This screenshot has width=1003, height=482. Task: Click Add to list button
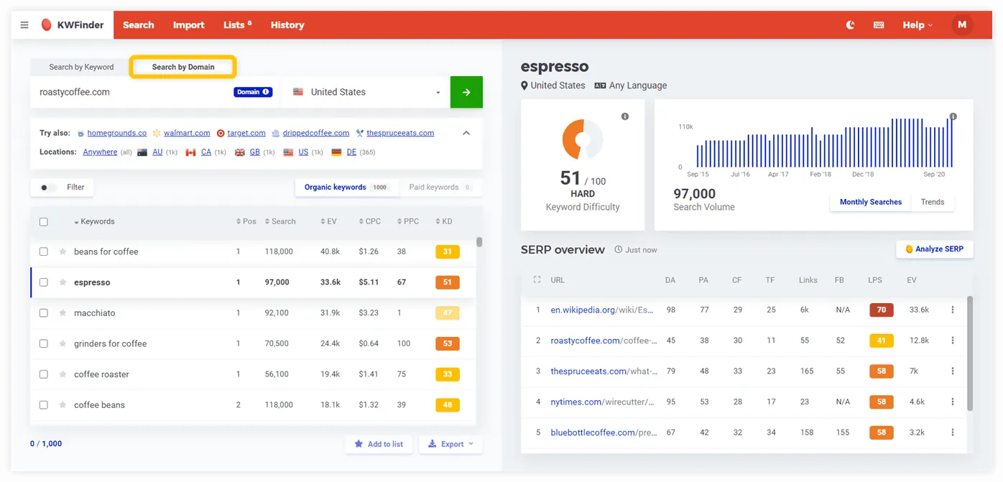pyautogui.click(x=379, y=444)
